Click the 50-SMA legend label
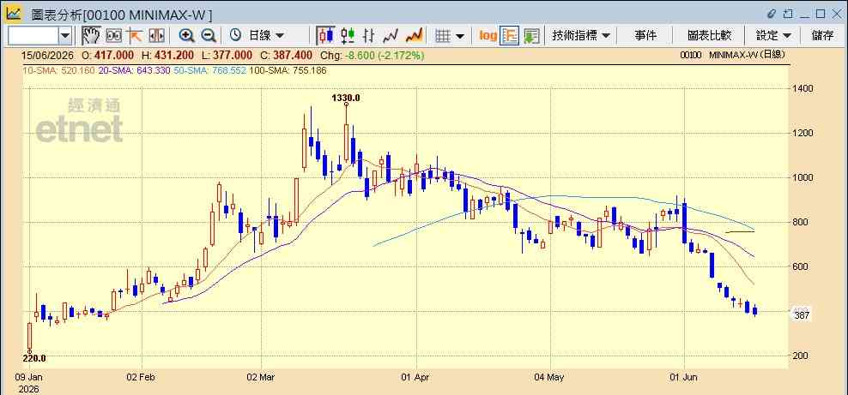Screen dimensions: 848x395 click(x=209, y=70)
